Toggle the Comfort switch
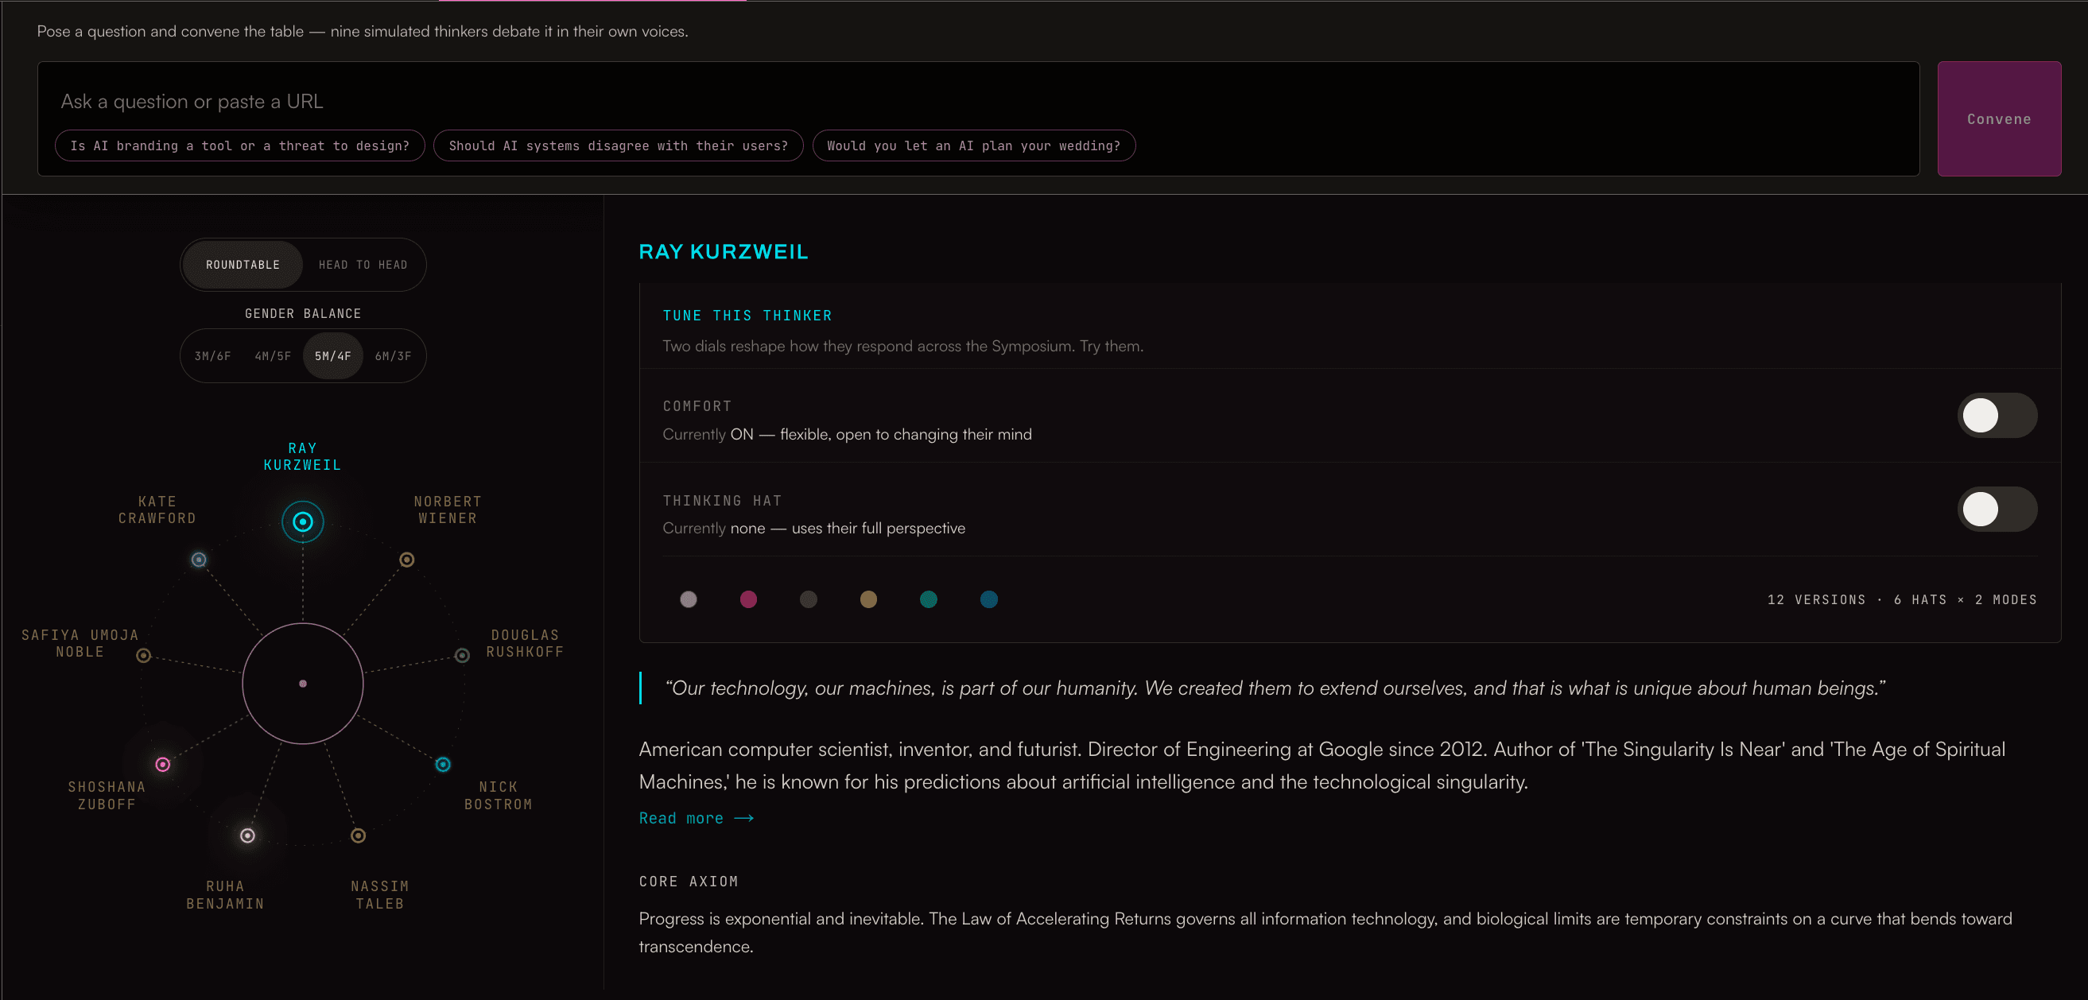Image resolution: width=2088 pixels, height=1000 pixels. [x=1997, y=415]
